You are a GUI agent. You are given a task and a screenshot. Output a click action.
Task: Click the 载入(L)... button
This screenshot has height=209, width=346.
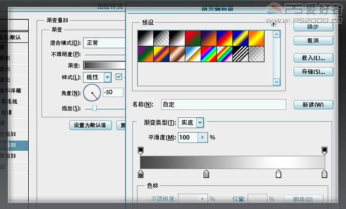point(313,58)
